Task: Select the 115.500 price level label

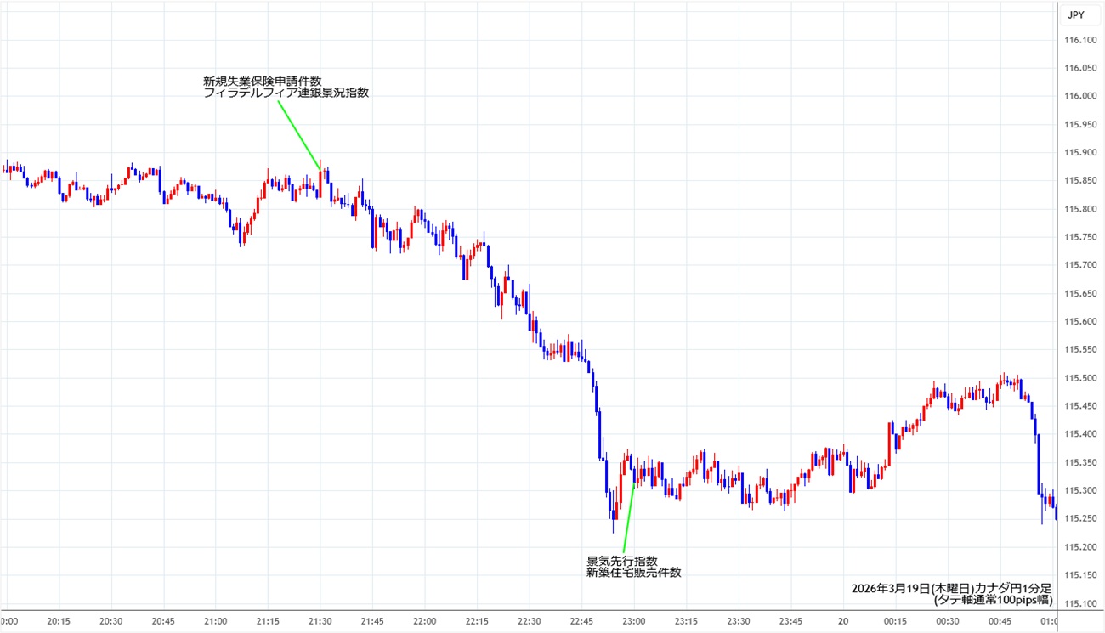Action: point(1079,378)
